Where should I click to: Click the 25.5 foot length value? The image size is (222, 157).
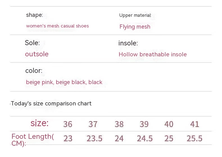[x=194, y=138]
